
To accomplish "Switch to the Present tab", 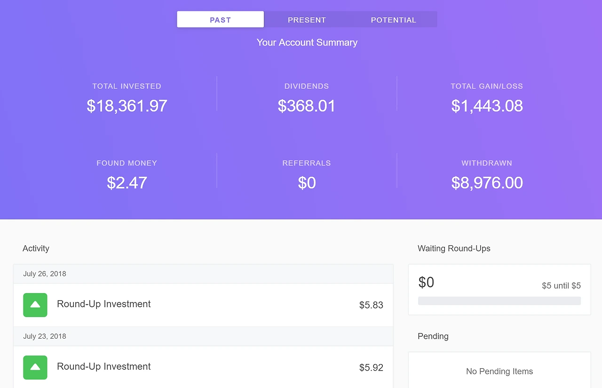I will [x=307, y=20].
